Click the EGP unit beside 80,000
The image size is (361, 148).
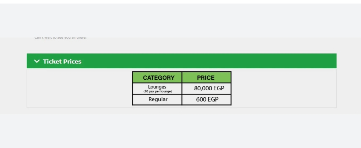(218, 89)
